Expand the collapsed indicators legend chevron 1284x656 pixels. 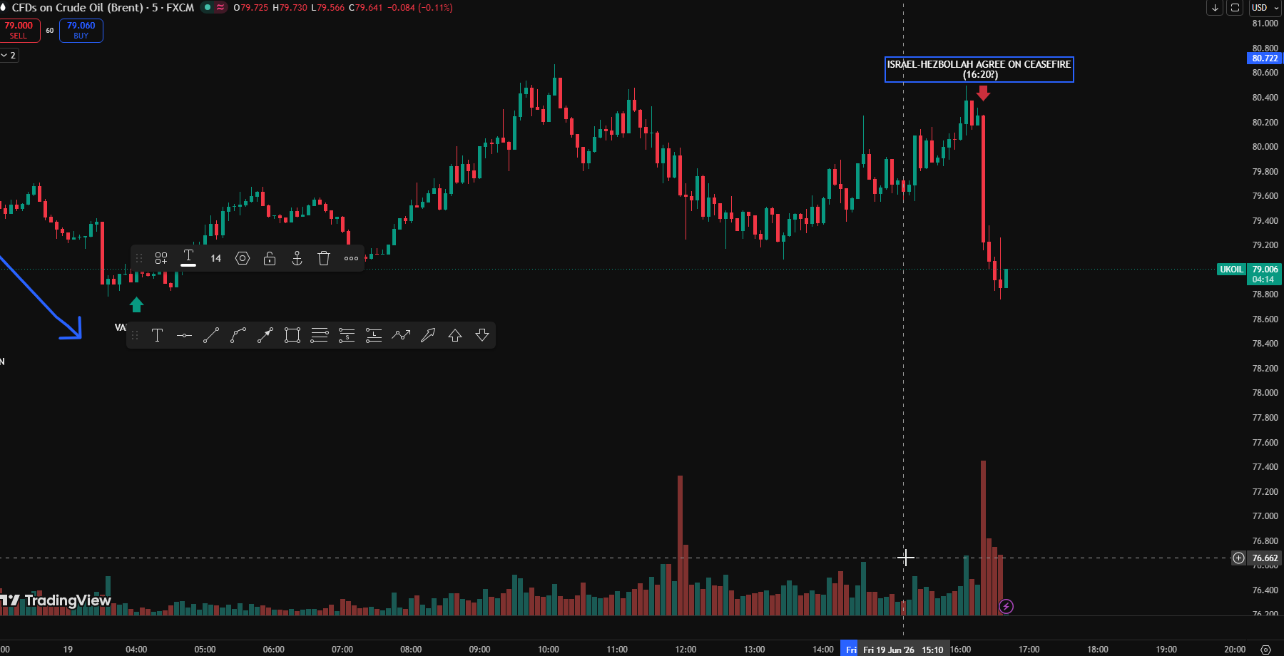[x=9, y=55]
